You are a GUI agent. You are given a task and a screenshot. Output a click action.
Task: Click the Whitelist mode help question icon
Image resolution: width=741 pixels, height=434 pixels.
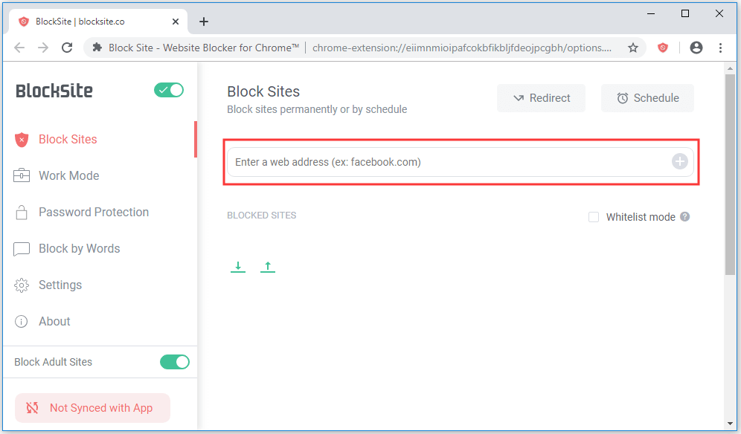[x=685, y=217]
